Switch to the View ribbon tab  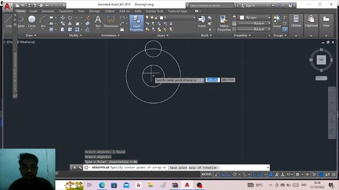tap(81, 11)
